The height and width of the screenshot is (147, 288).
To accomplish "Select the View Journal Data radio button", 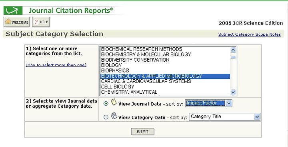I will [106, 104].
